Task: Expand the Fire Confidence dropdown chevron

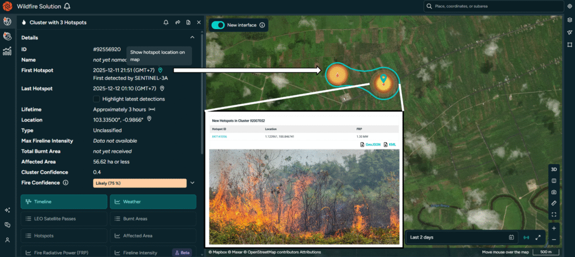Action: pyautogui.click(x=193, y=183)
